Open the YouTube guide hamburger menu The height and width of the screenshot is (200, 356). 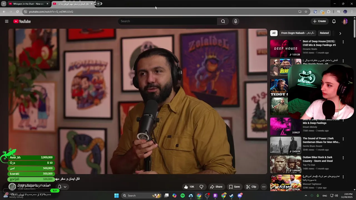(7, 21)
